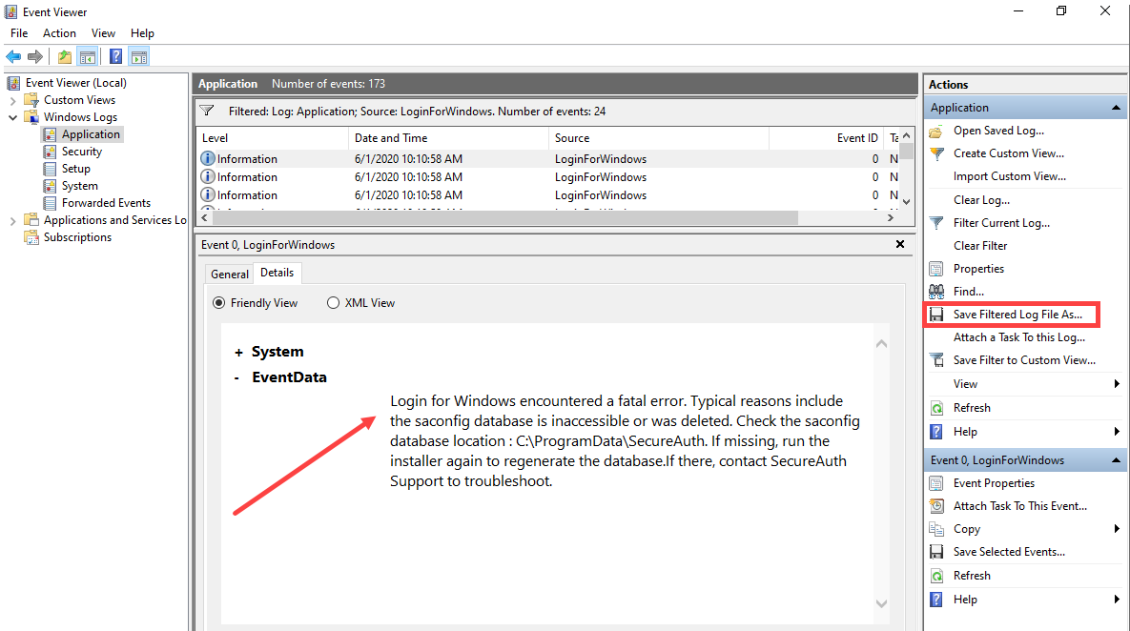
Task: Click the blue Help toolbar icon
Action: pyautogui.click(x=115, y=56)
